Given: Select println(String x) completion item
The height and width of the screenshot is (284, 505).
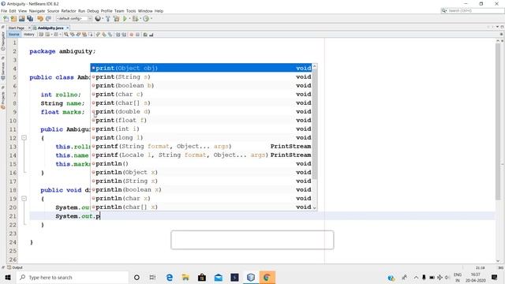Looking at the screenshot, I should coord(202,181).
